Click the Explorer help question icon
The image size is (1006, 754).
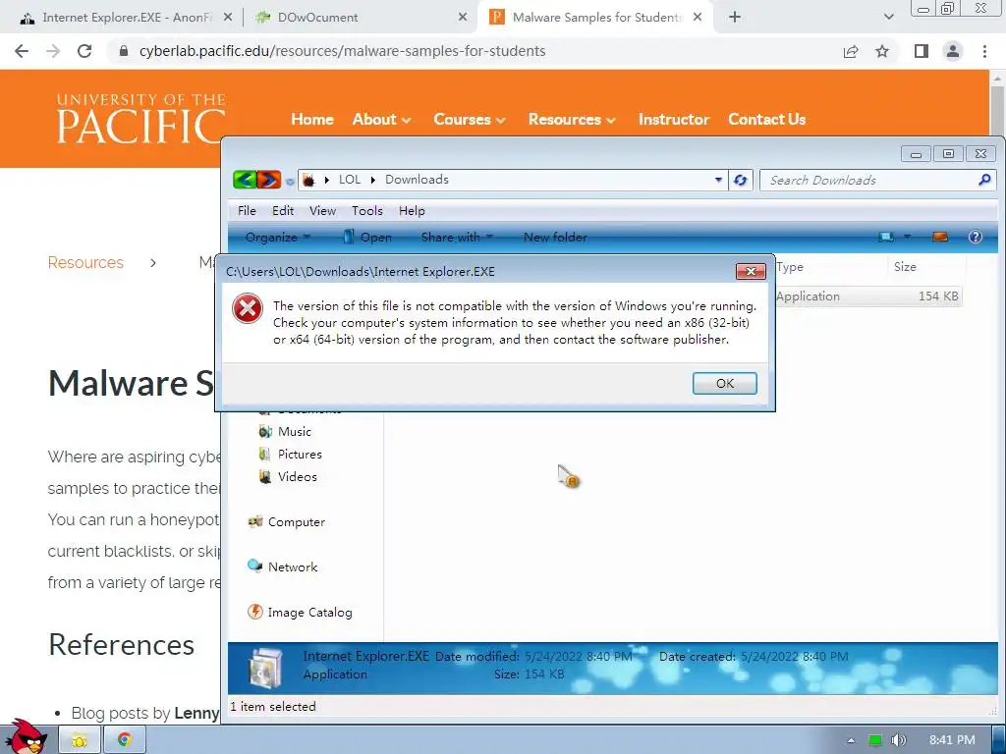pyautogui.click(x=976, y=238)
